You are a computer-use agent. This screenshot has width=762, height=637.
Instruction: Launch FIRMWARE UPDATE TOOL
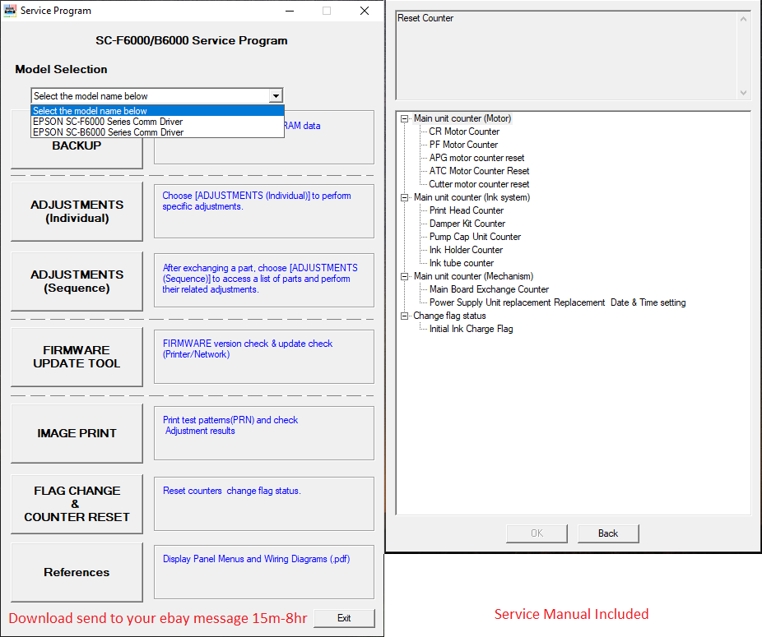77,357
